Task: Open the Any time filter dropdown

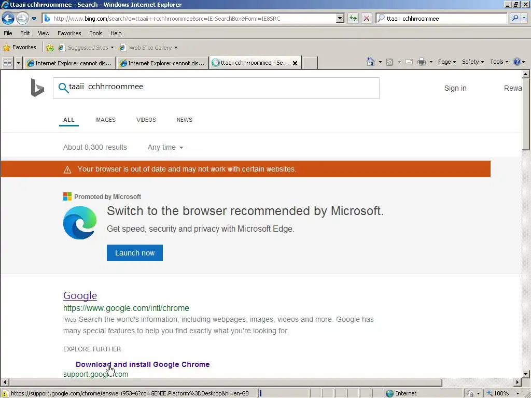Action: pos(165,147)
